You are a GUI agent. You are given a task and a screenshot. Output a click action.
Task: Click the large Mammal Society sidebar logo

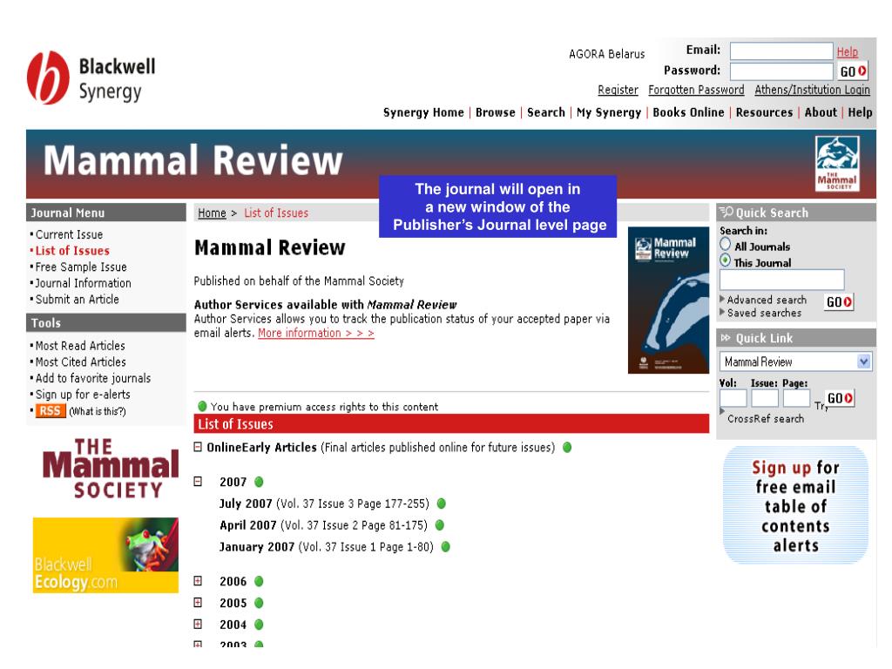(x=111, y=470)
